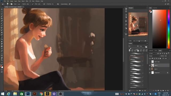171x96 pixels.
Task: Toggle lock all padlock in Layers panel
Action: click(x=160, y=58)
